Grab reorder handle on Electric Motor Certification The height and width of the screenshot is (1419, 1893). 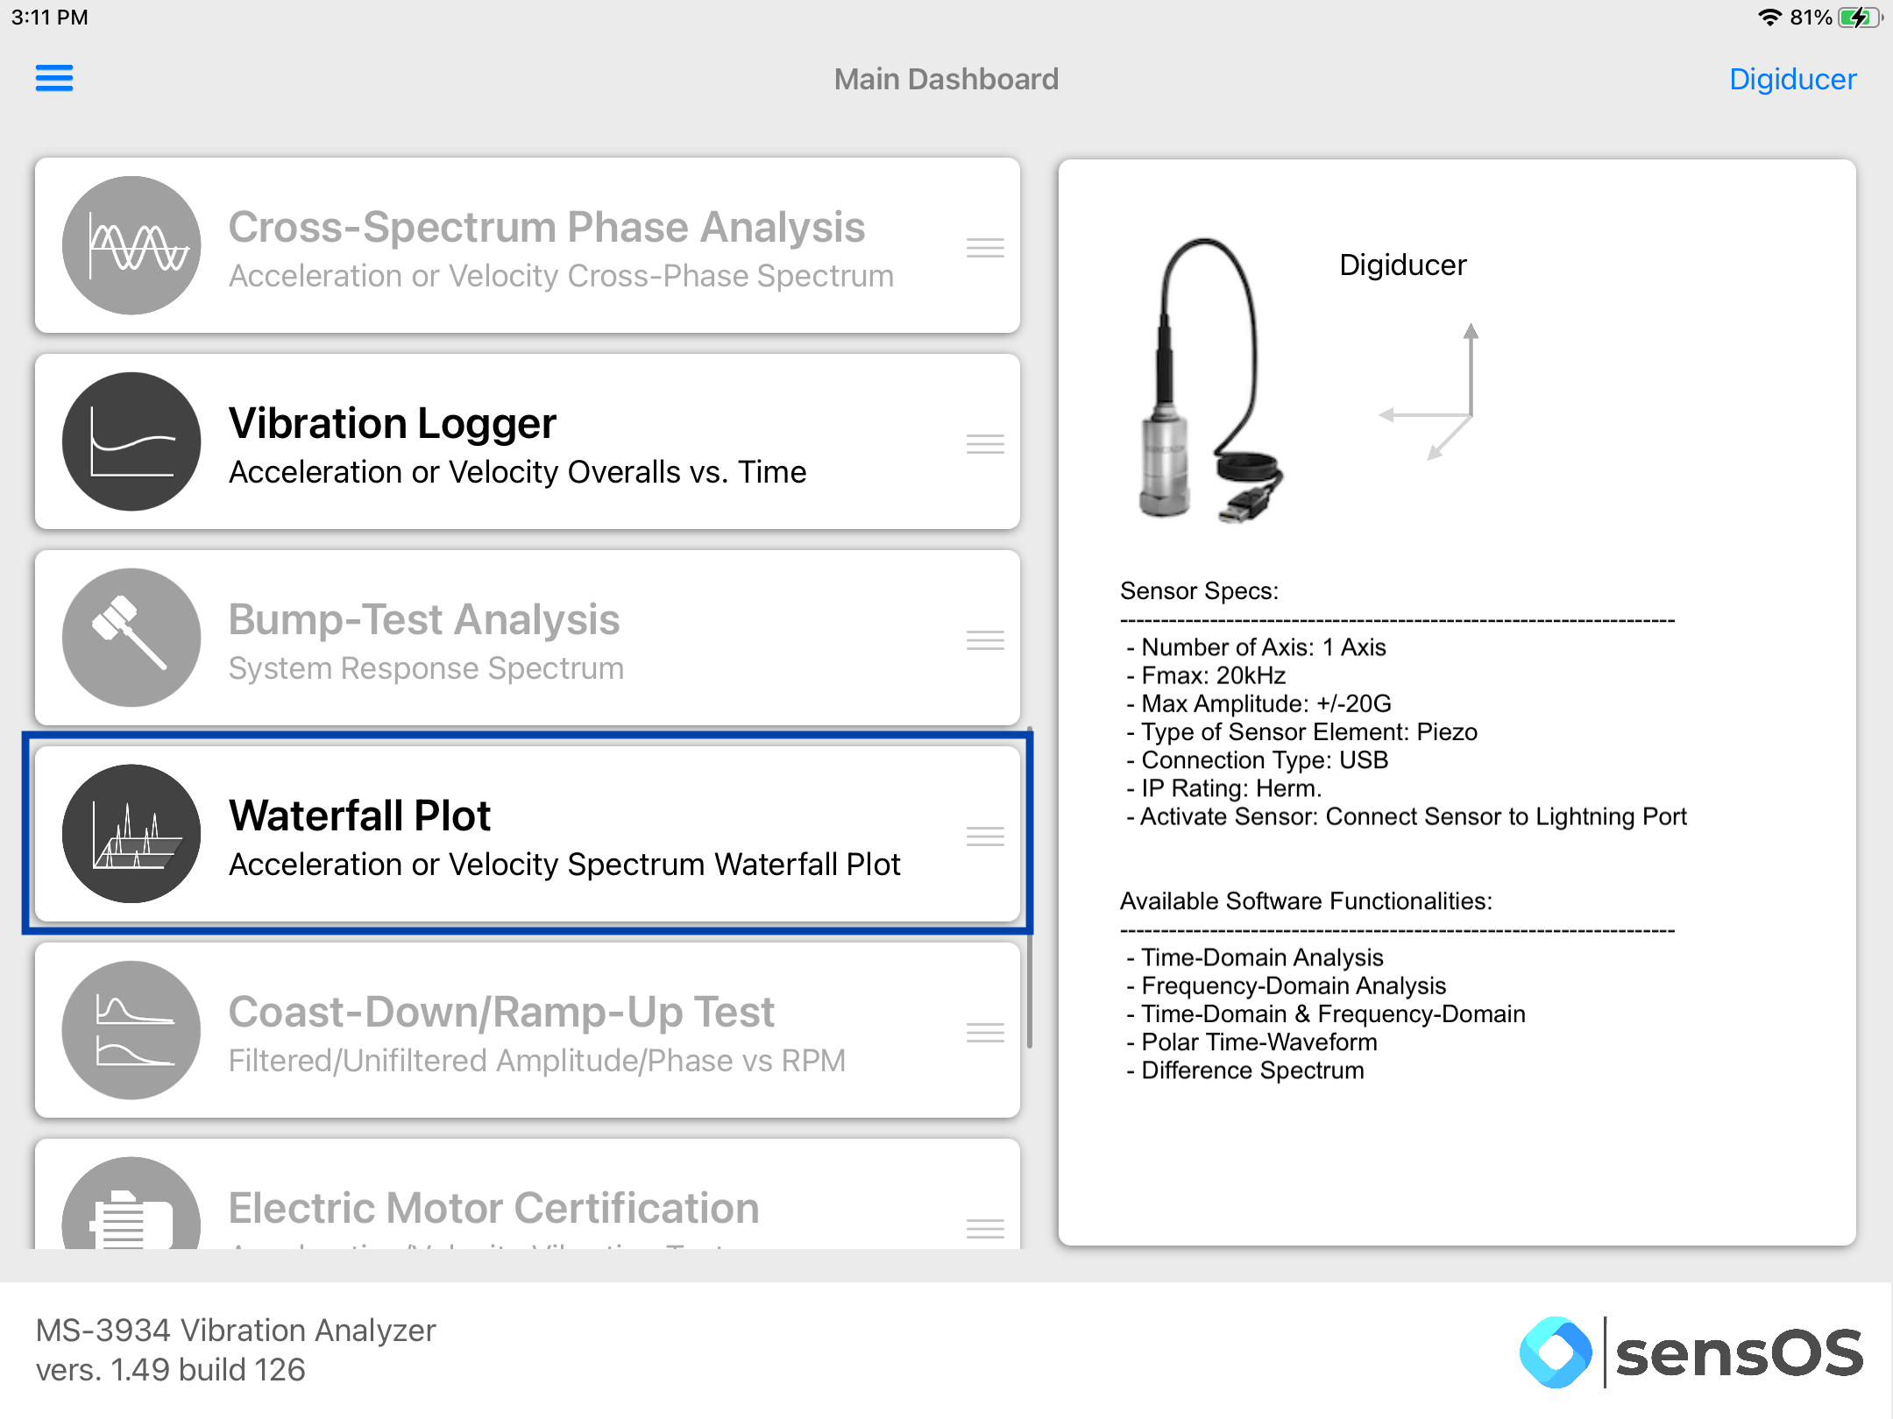point(985,1229)
